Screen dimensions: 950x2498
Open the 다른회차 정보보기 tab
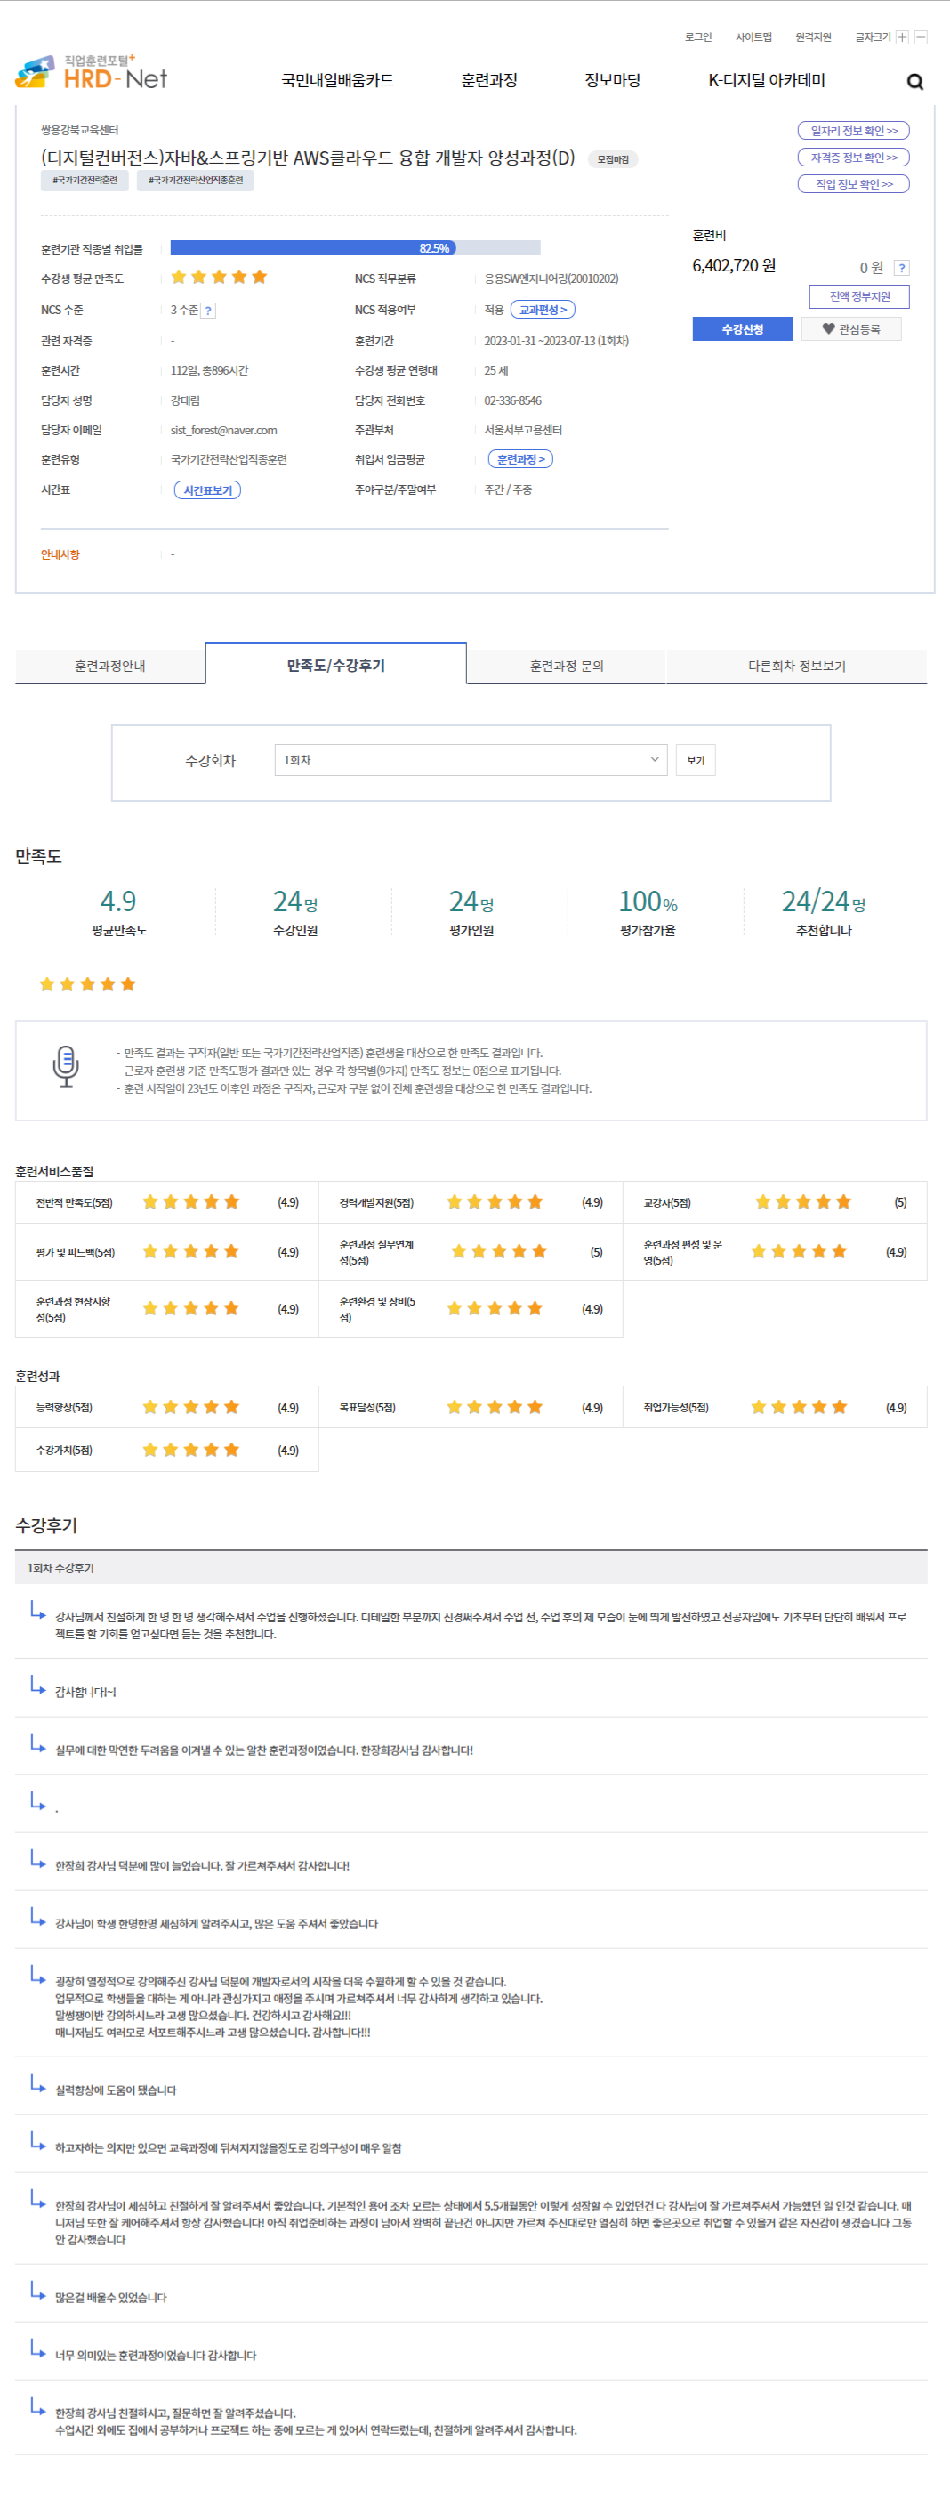pos(796,667)
